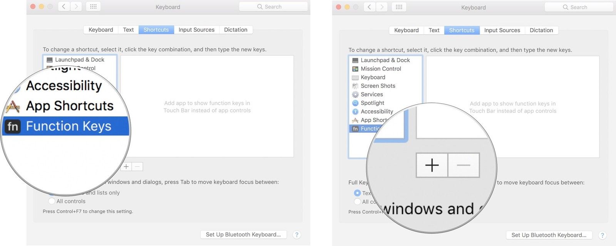Click the large magnified minus button

[464, 165]
